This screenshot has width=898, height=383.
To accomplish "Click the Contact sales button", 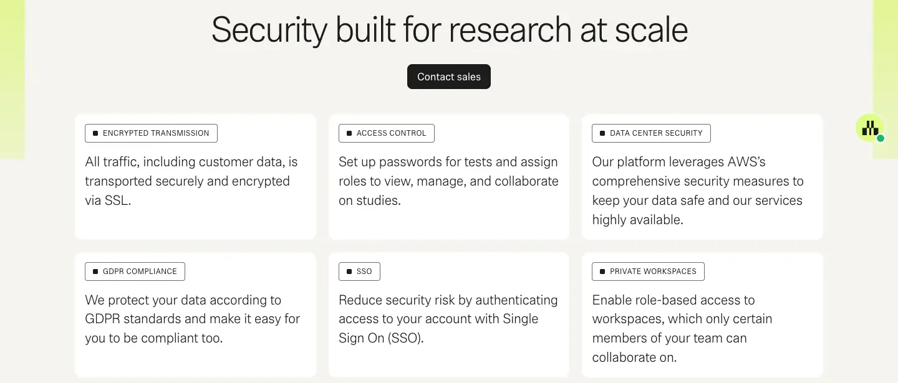I will 449,77.
